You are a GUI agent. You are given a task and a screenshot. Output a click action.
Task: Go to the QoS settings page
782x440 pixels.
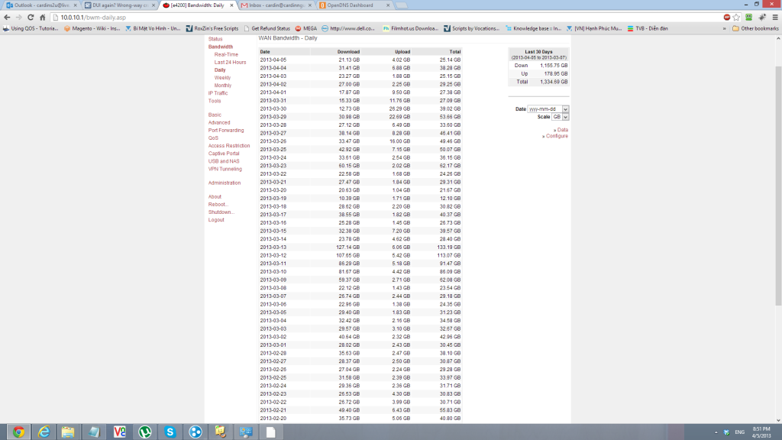point(213,137)
